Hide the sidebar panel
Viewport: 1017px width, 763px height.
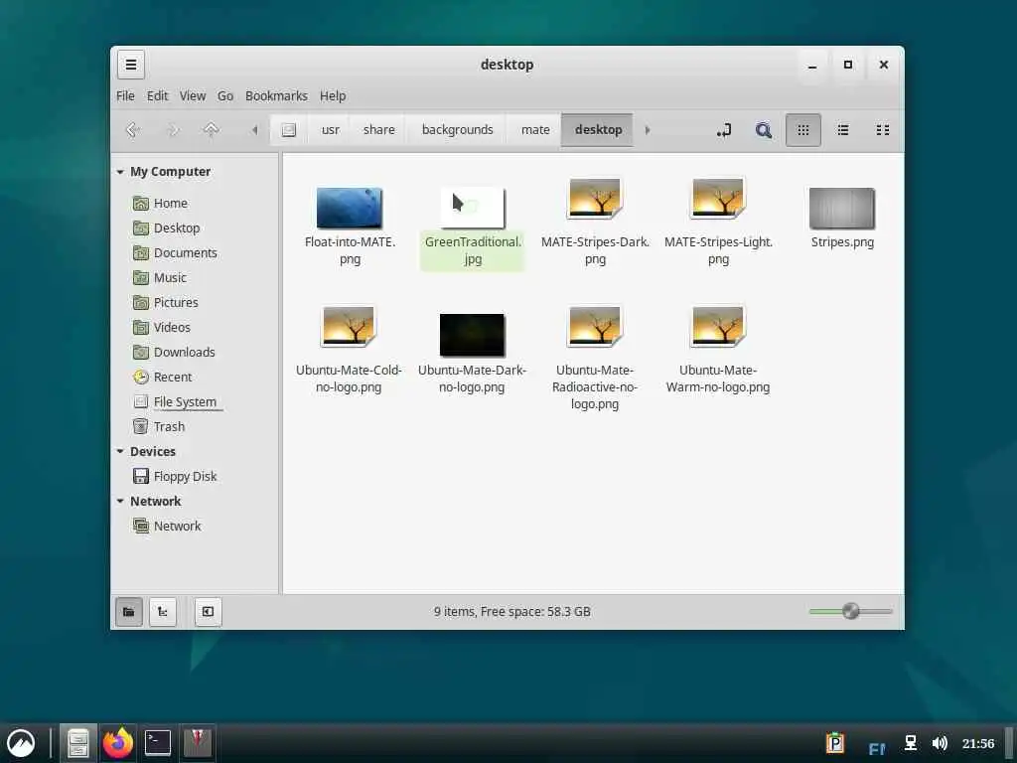[x=208, y=612]
